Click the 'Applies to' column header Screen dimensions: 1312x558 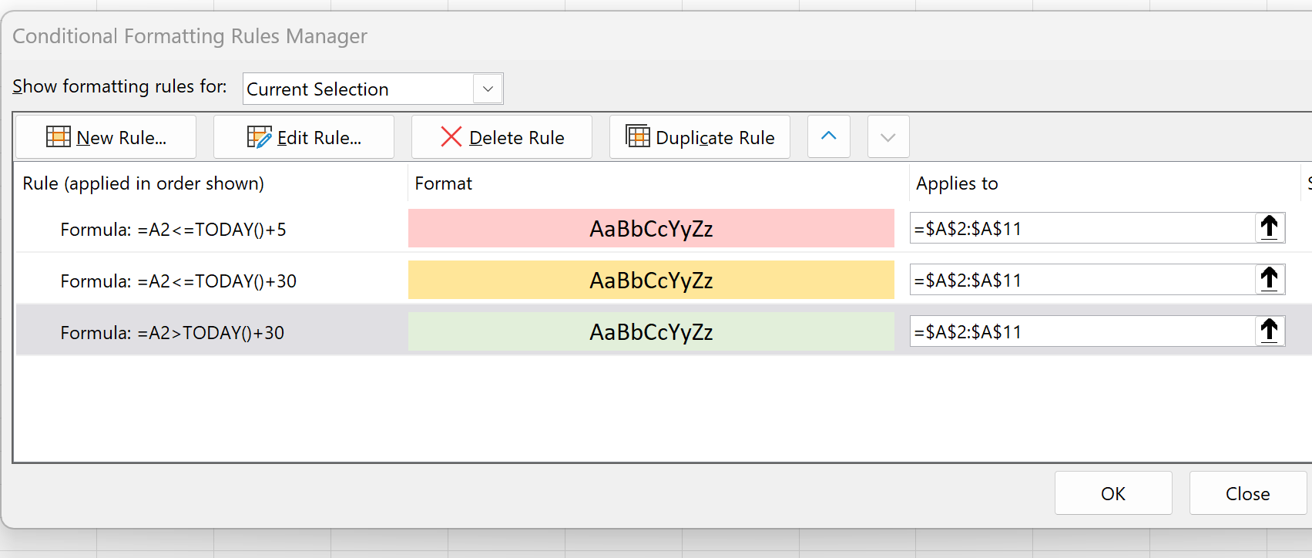(x=957, y=183)
